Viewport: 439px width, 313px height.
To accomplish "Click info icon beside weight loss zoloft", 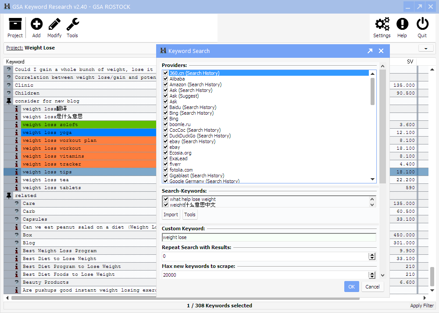I will tap(17, 125).
